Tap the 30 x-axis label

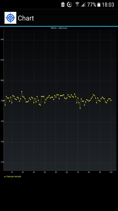(x=34, y=172)
